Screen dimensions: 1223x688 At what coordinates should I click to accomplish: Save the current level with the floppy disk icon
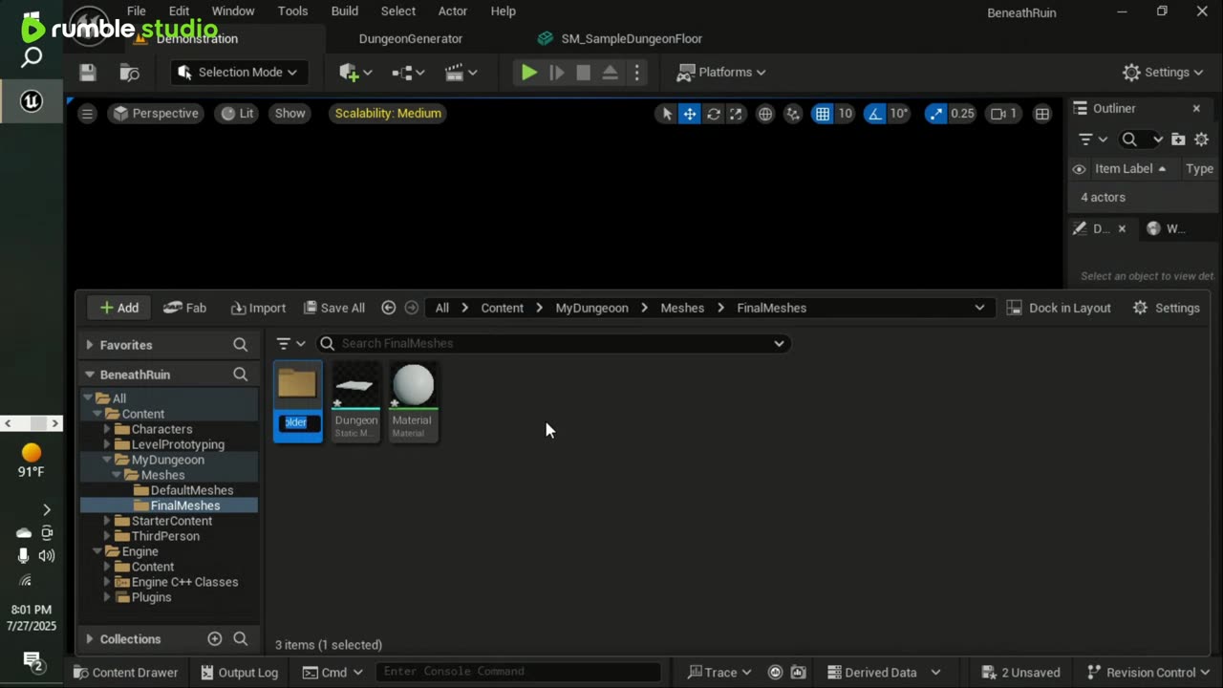tap(88, 73)
